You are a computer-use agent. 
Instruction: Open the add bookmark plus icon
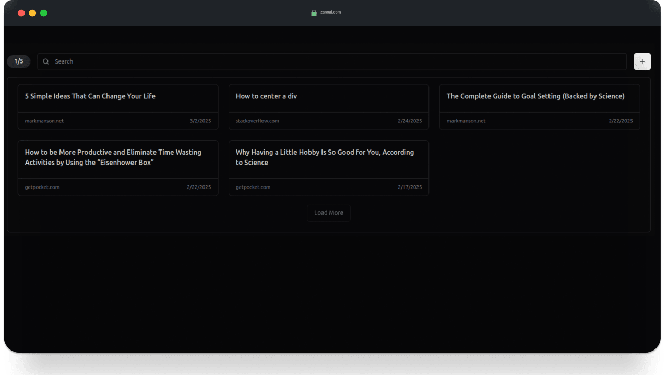[x=642, y=61]
